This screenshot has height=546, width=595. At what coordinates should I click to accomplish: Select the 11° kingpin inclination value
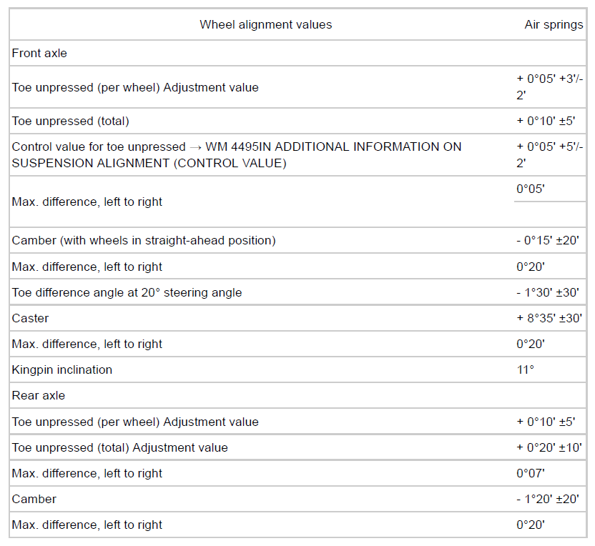coord(526,369)
